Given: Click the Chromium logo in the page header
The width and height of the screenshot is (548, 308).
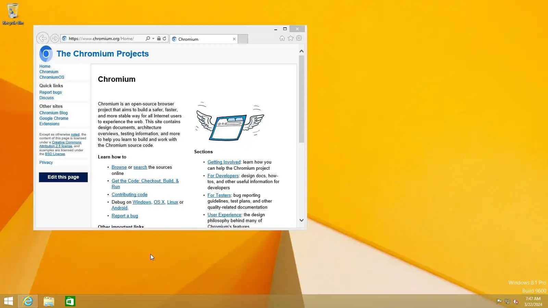Looking at the screenshot, I should pyautogui.click(x=46, y=54).
